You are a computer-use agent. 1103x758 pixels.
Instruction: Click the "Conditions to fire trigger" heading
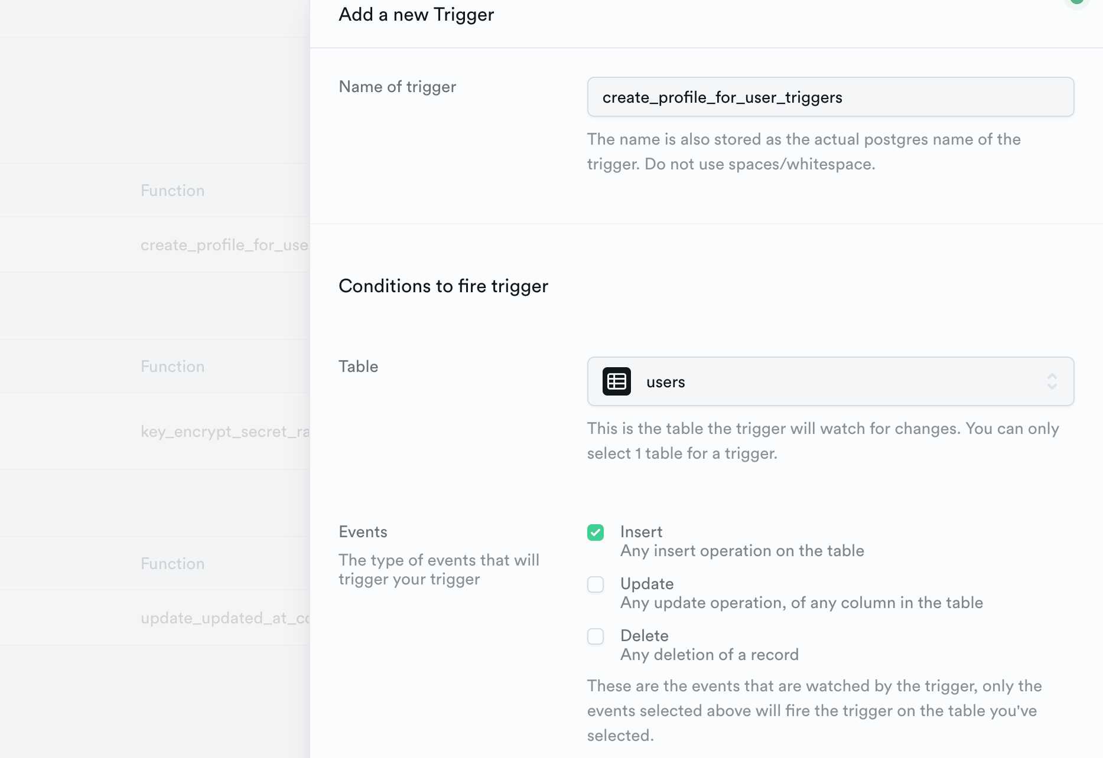443,286
